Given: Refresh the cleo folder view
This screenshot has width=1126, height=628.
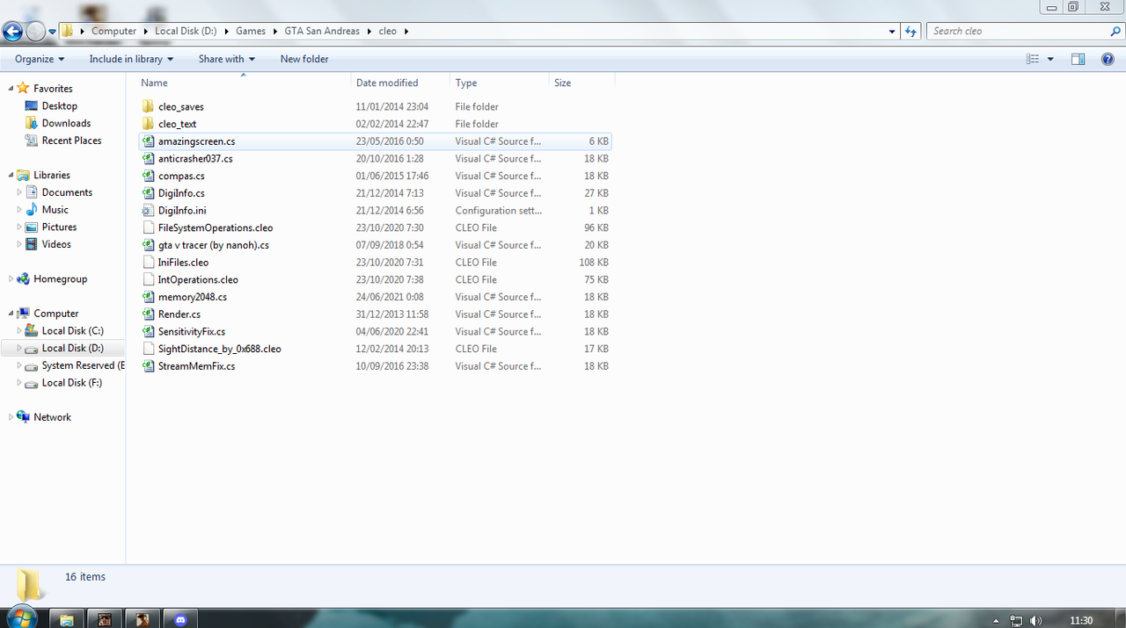Looking at the screenshot, I should pos(911,31).
